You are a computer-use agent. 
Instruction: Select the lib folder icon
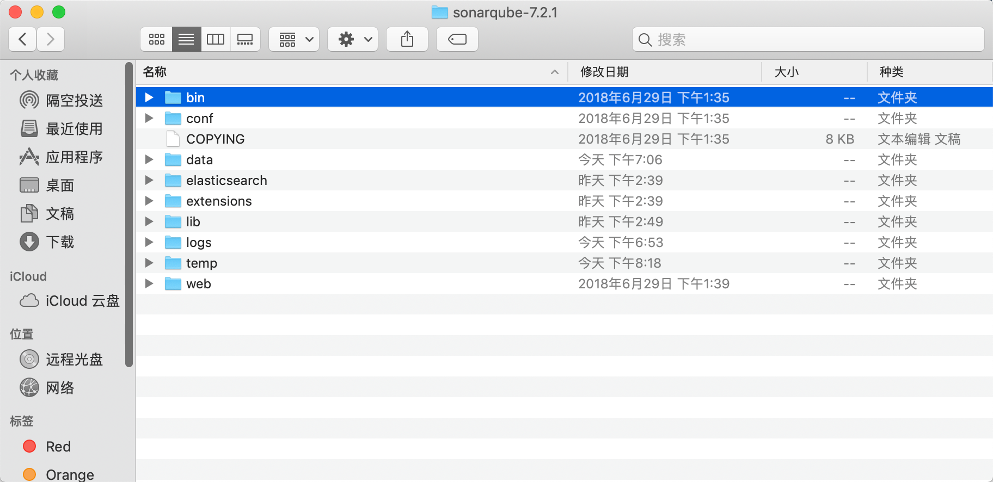173,221
